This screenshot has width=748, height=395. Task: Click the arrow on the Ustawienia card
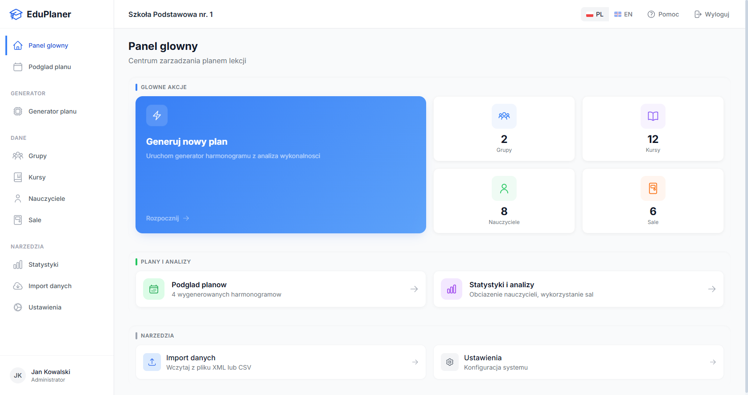coord(713,362)
